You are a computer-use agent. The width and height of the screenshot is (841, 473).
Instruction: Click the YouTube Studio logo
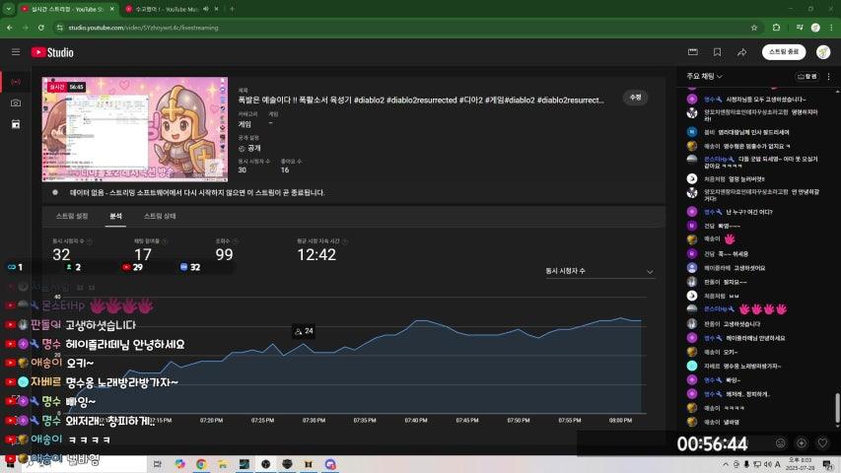point(52,52)
